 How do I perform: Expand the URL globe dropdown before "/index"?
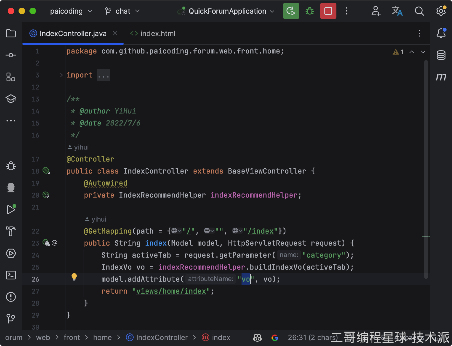pos(237,231)
